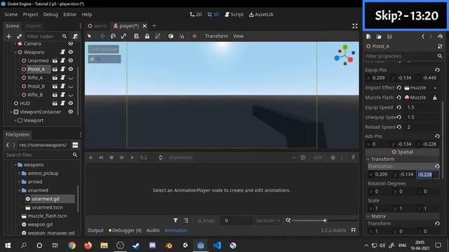This screenshot has width=449, height=252.
Task: Revert the Reload Speed property
Action: tap(399, 127)
